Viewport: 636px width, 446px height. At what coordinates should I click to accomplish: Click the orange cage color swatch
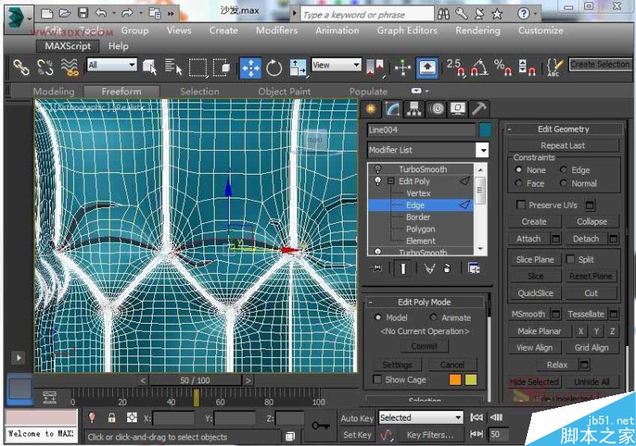pyautogui.click(x=455, y=379)
